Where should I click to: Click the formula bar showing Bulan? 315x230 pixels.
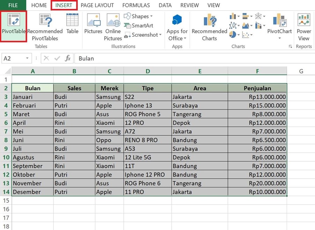point(105,58)
